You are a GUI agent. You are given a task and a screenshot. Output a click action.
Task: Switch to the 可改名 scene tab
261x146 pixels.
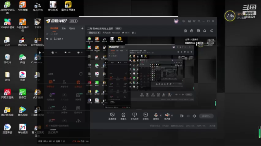click(x=72, y=29)
